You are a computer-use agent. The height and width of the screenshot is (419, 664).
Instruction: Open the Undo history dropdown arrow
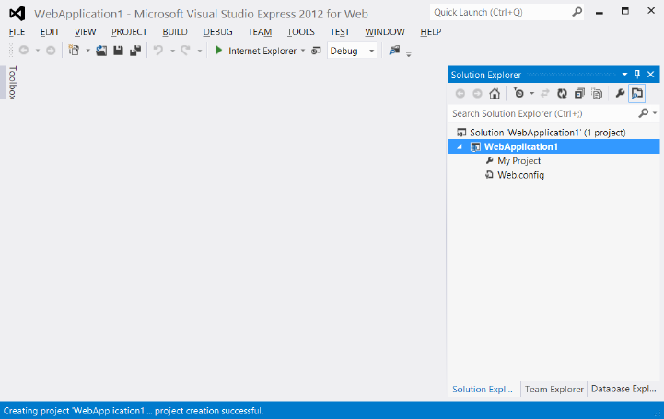click(172, 51)
